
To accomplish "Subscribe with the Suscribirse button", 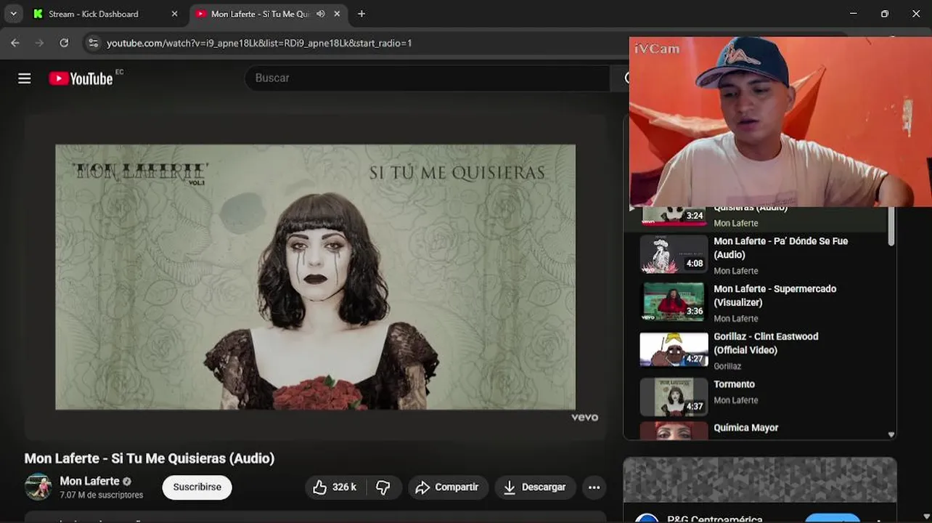I will click(x=197, y=487).
